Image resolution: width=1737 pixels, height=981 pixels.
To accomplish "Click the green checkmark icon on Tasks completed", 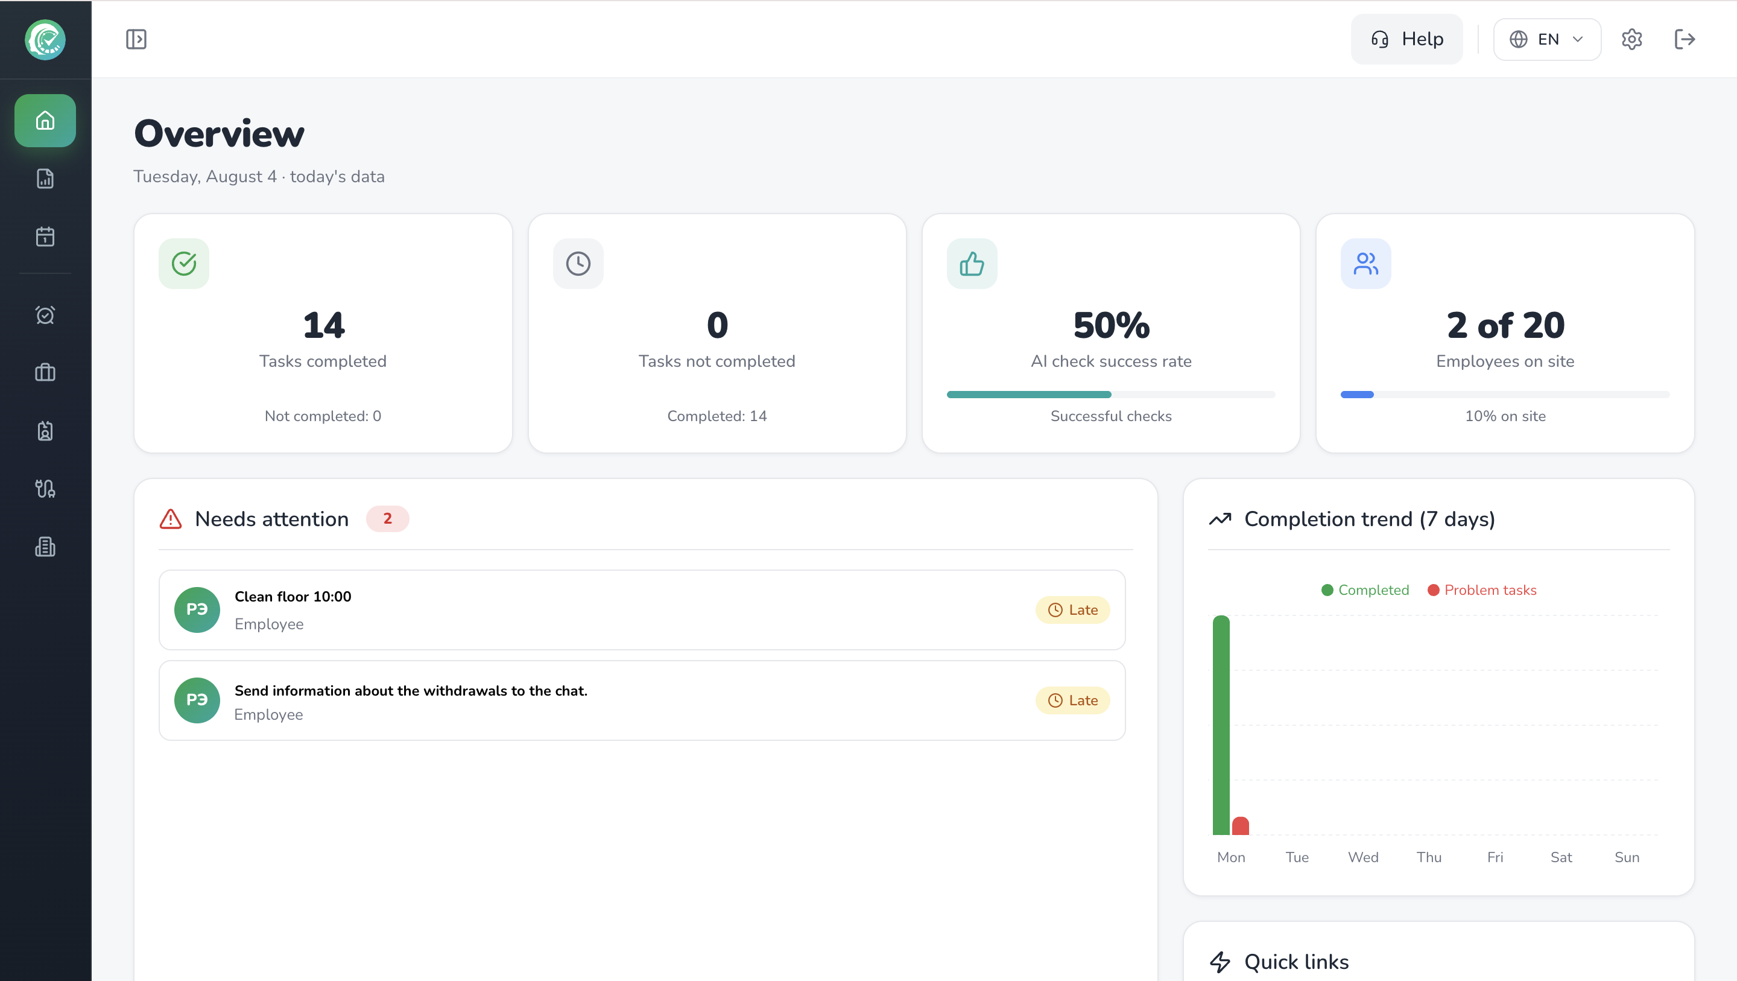I will [184, 264].
